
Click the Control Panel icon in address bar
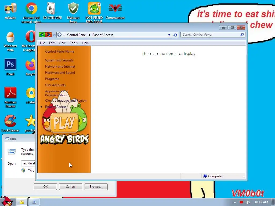click(59, 35)
